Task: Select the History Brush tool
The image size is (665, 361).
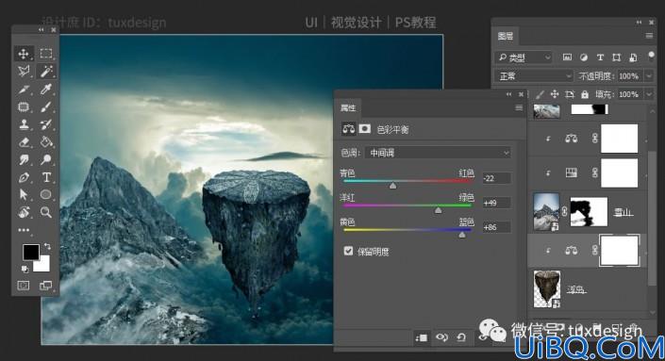Action: tap(46, 124)
